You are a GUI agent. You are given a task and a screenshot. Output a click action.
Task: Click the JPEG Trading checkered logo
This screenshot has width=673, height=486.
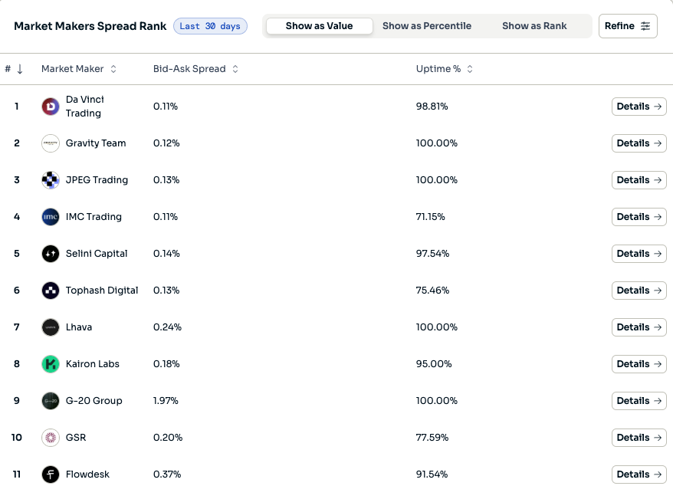click(x=51, y=180)
